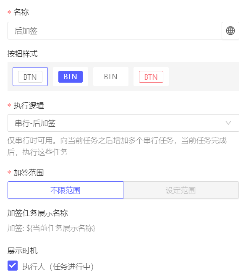
Task: Select the blue filled BTN style
Action: (x=71, y=76)
